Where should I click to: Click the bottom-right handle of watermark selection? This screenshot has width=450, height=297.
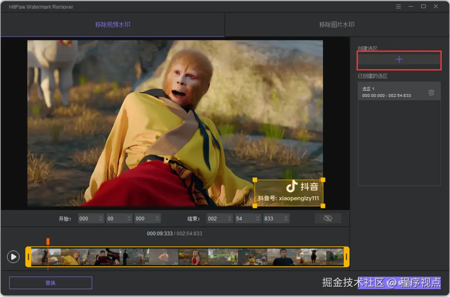pos(323,205)
